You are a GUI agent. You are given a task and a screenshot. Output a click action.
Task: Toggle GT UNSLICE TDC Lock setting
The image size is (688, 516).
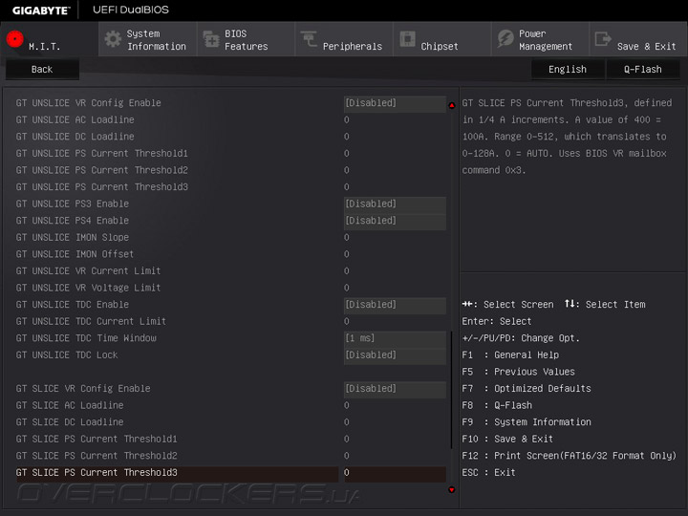coord(394,355)
